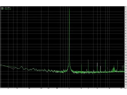The height and width of the screenshot is (95, 127).
Task: Click the tall green spike past 10 kHz
Action: click(117, 66)
